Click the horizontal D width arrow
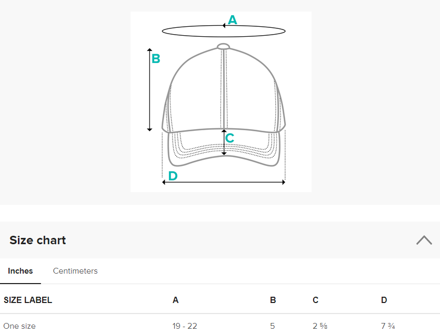This screenshot has width=440, height=334. pos(224,182)
